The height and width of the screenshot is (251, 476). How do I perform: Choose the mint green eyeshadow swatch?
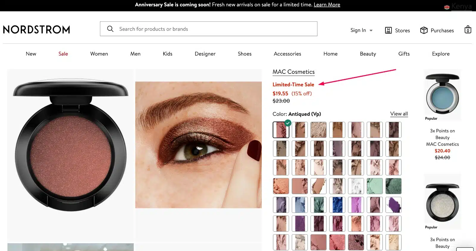coord(375,186)
